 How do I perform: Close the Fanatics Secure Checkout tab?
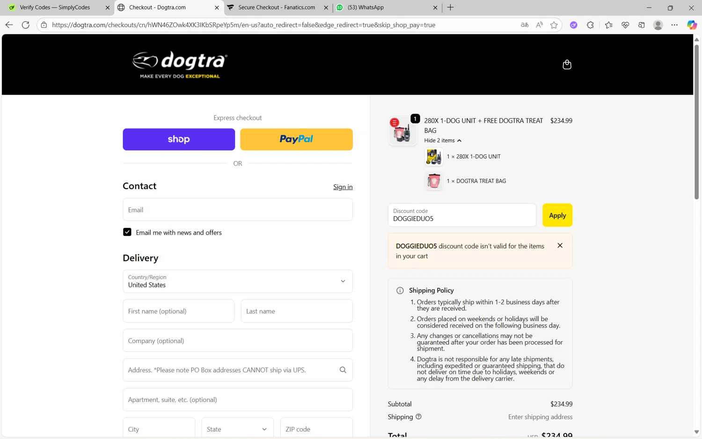pyautogui.click(x=326, y=7)
